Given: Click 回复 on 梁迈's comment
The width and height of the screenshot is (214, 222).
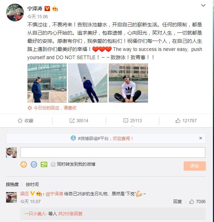Looking at the screenshot, I should (x=177, y=201).
